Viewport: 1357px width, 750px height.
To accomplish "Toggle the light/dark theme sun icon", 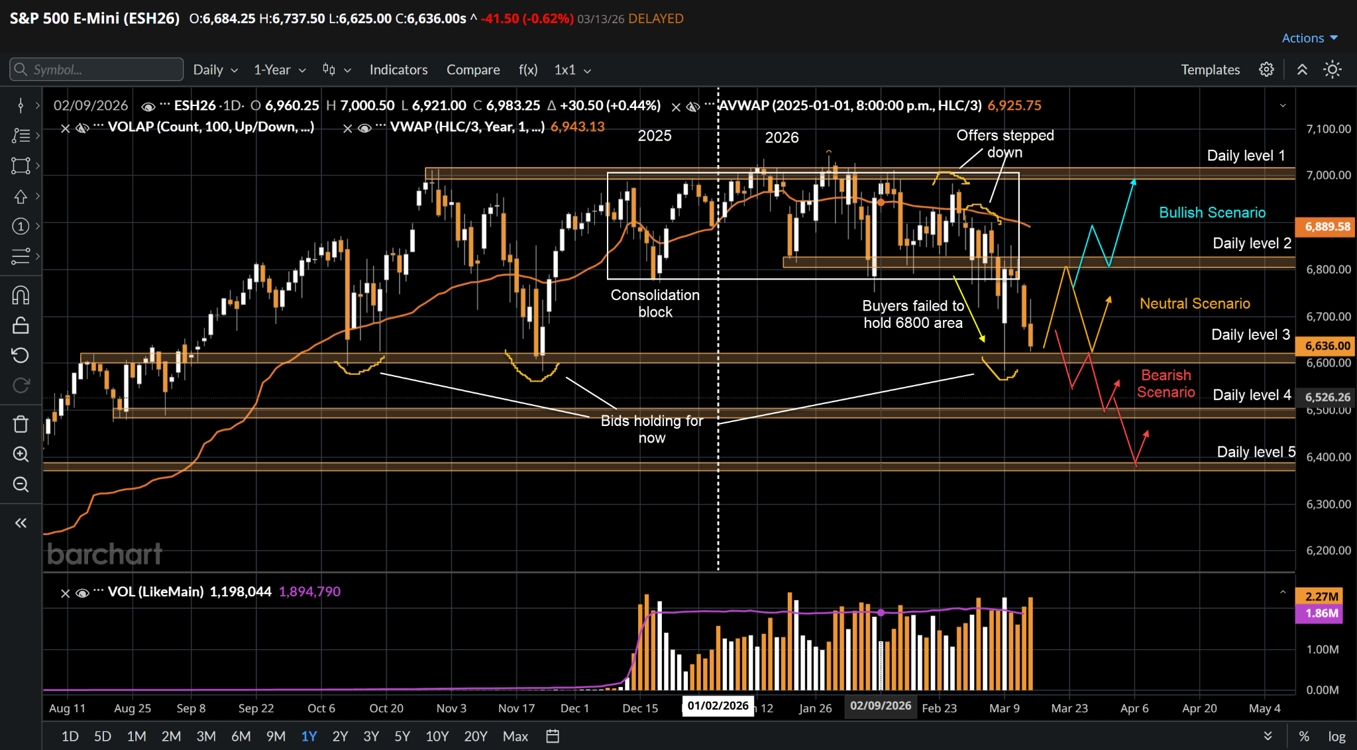I will coord(1332,70).
